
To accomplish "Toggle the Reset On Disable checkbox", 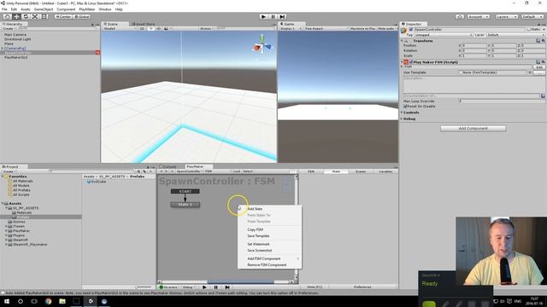I will (x=405, y=106).
